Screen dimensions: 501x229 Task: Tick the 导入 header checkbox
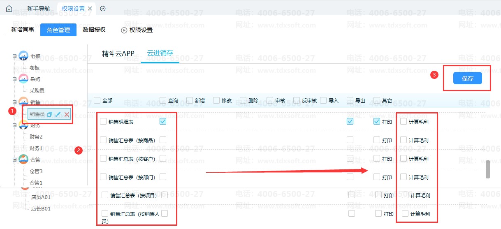click(x=323, y=100)
